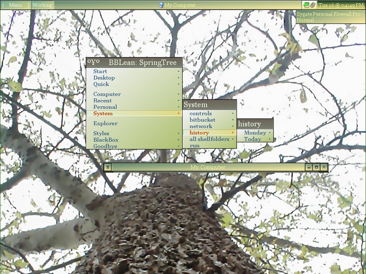Close the My Computer window
This screenshot has width=366, height=274.
pyautogui.click(x=324, y=167)
